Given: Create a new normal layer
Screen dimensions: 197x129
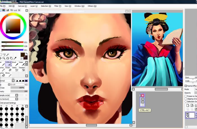Looking at the screenshot, I should (x=188, y=105).
